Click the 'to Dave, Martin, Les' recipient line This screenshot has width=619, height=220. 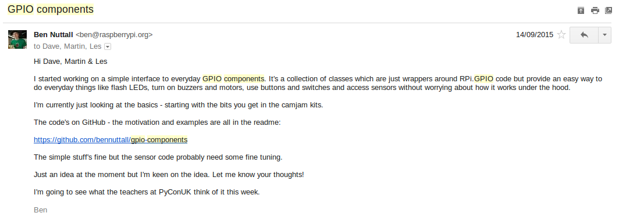tap(67, 46)
